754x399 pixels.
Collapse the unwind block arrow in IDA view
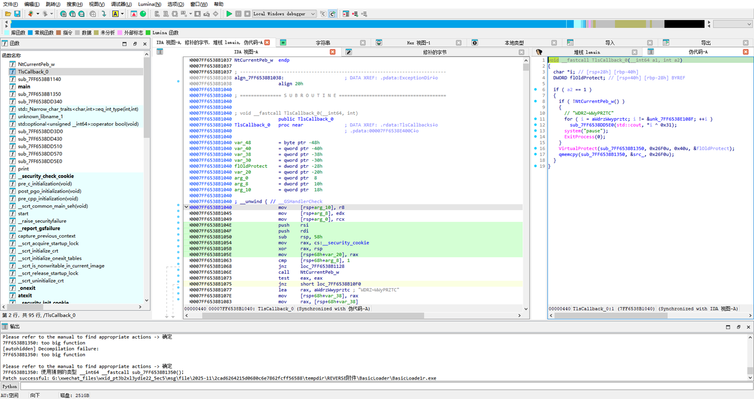click(186, 207)
